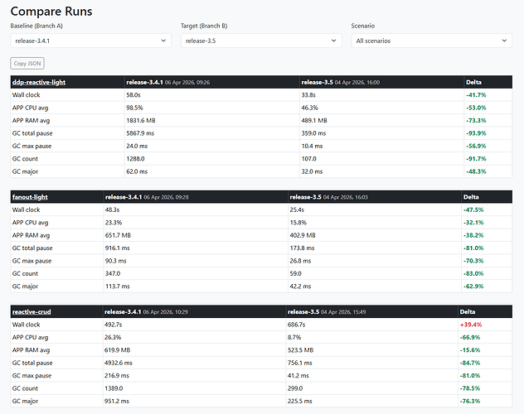Viewport: 524px width, 414px height.
Task: Click the Copy JSON button
Action: point(27,63)
